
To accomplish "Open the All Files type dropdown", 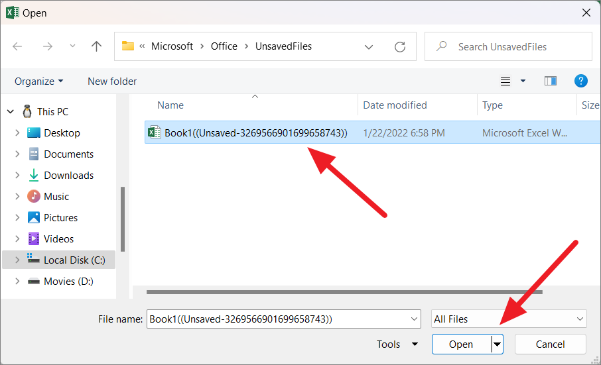I will (509, 319).
